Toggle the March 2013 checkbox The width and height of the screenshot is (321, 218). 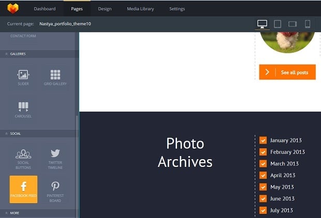click(263, 164)
